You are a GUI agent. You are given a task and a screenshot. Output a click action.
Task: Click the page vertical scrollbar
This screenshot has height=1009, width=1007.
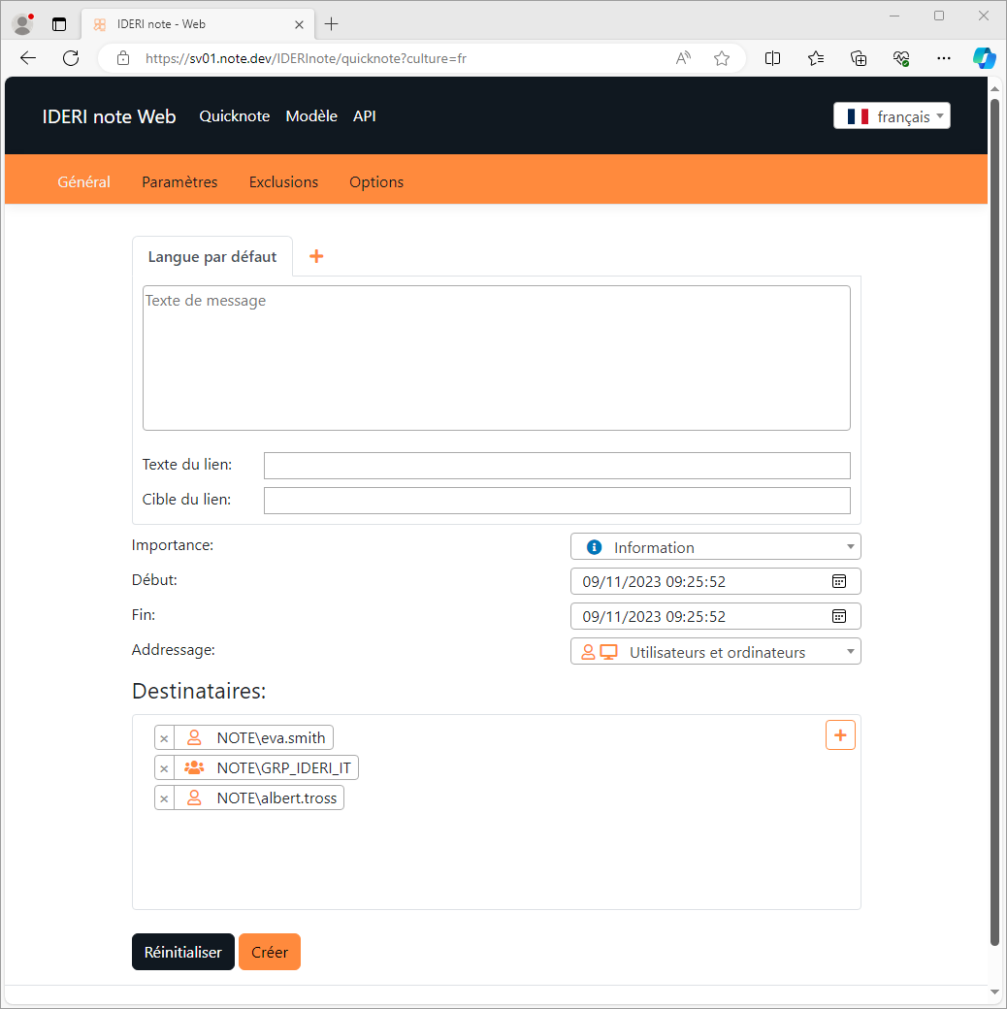(994, 521)
